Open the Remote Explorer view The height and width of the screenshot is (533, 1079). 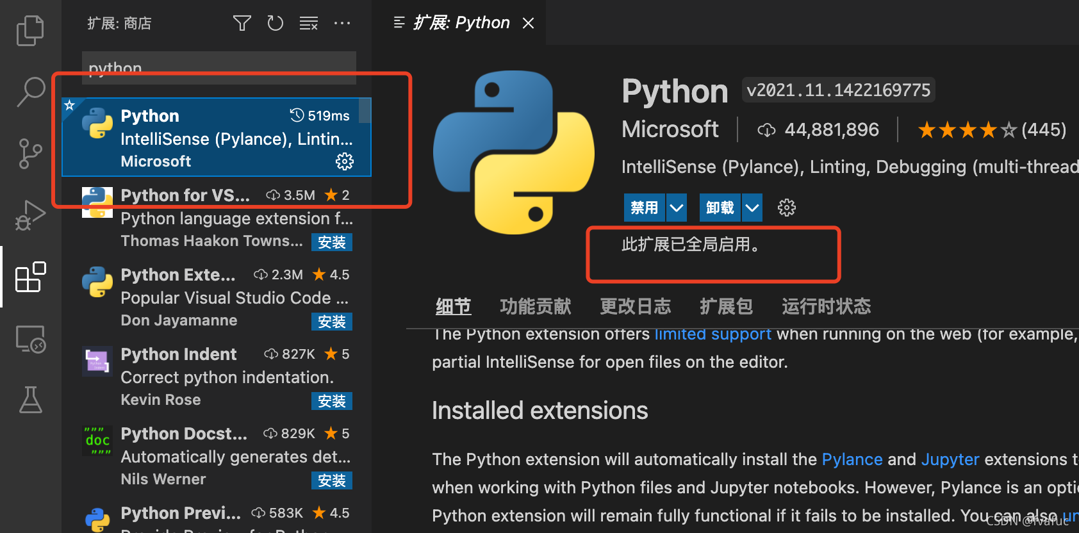[x=30, y=339]
